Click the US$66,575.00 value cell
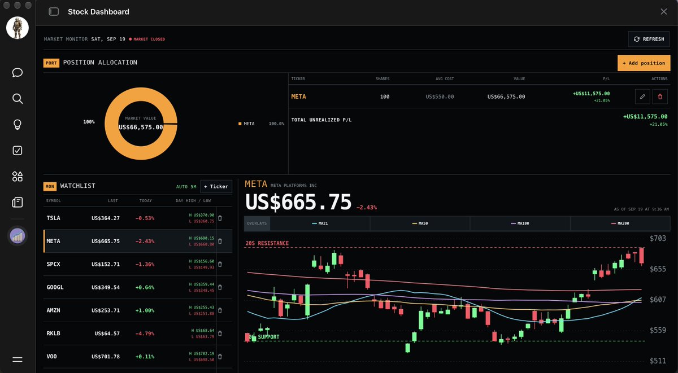Viewport: 678px width, 373px height. pyautogui.click(x=506, y=96)
